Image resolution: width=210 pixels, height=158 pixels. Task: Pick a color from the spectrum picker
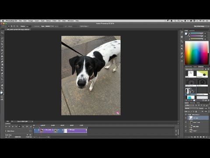pos(196,53)
